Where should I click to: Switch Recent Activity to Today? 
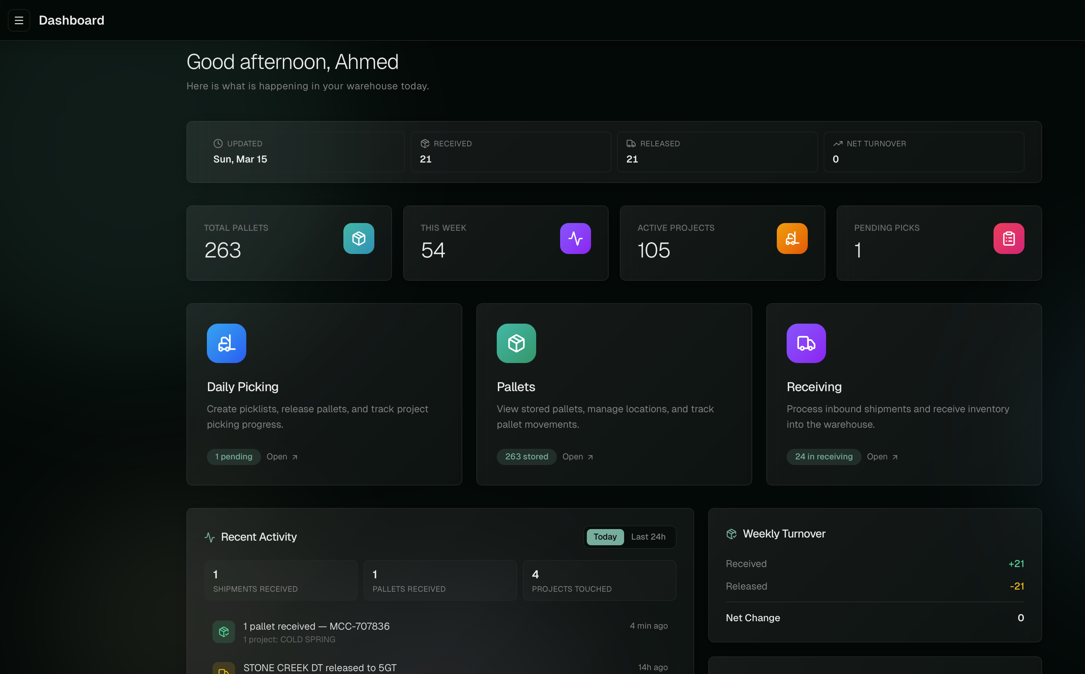(604, 537)
